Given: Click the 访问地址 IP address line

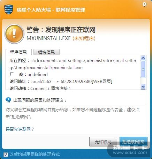Looking at the screenshot, I should click(x=61, y=82).
